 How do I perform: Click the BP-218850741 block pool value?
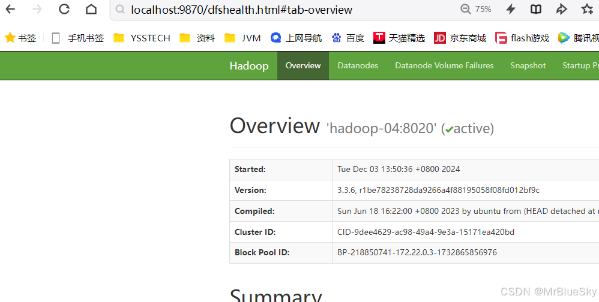(417, 252)
